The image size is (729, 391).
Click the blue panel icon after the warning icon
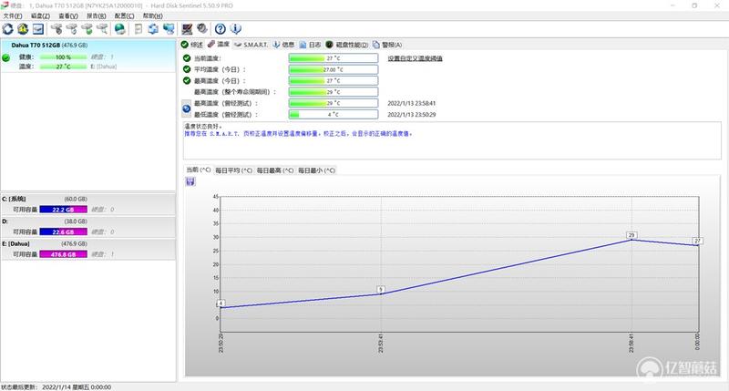point(38,29)
